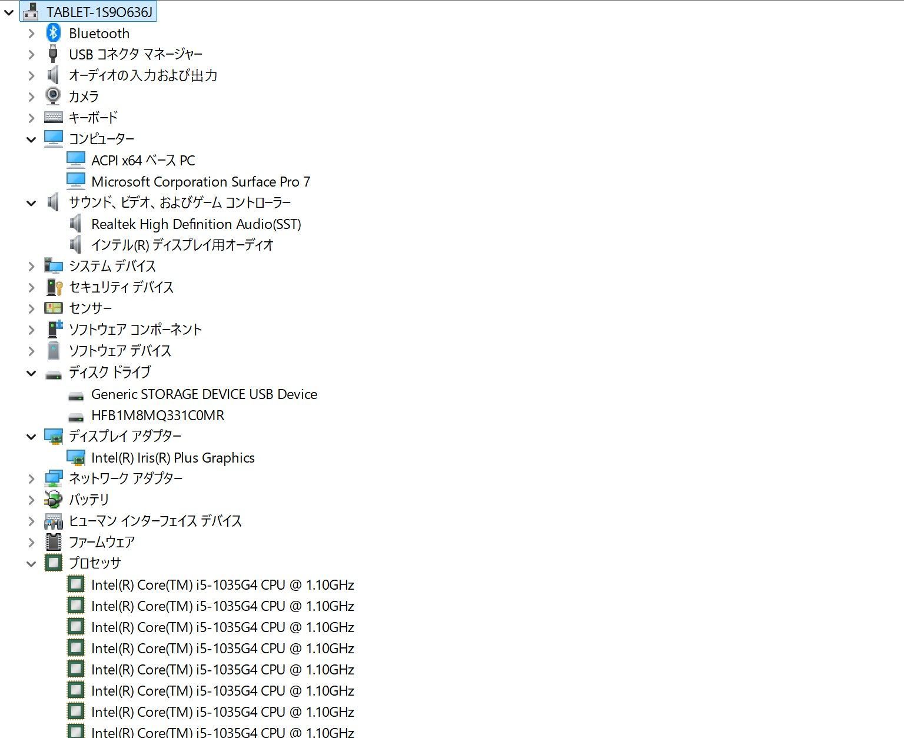The height and width of the screenshot is (738, 904).
Task: Click the Bluetooth category icon
Action: (53, 33)
